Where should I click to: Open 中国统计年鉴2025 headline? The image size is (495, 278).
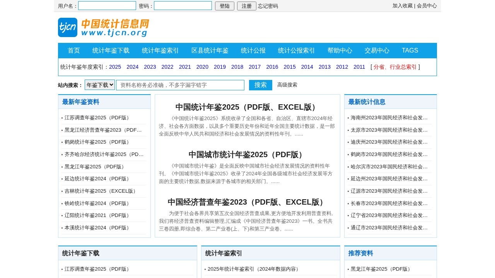tap(247, 107)
